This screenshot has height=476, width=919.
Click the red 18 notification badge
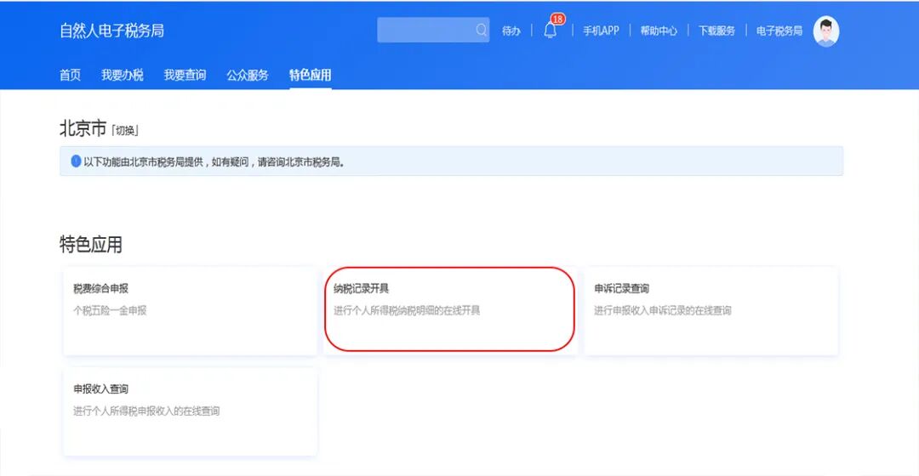(558, 19)
